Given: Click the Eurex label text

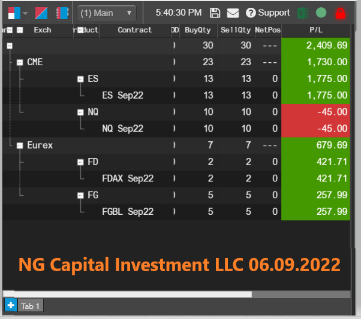Looking at the screenshot, I should pos(40,145).
